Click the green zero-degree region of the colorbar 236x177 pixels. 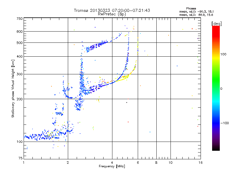click(x=216, y=88)
